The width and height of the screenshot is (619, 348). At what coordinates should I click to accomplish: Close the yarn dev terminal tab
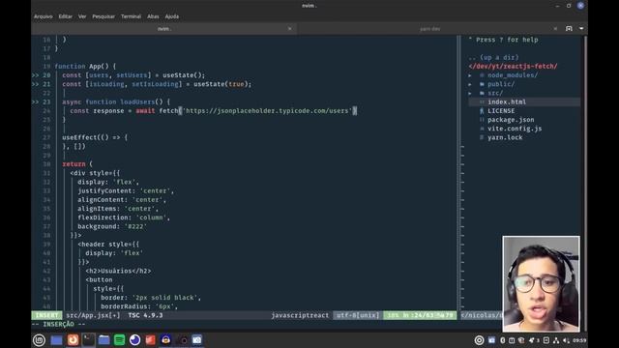[555, 28]
